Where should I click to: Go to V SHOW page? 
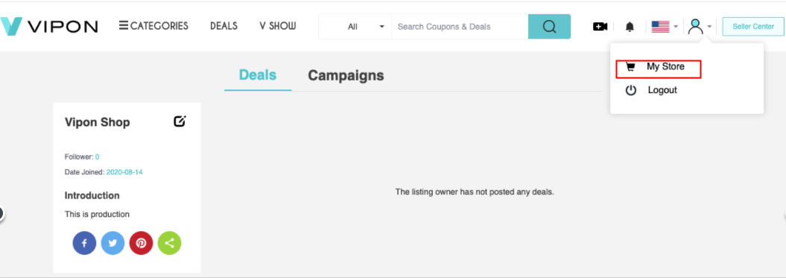[x=278, y=25]
